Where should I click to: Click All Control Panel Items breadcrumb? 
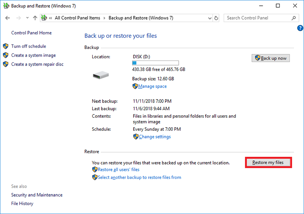pyautogui.click(x=78, y=18)
